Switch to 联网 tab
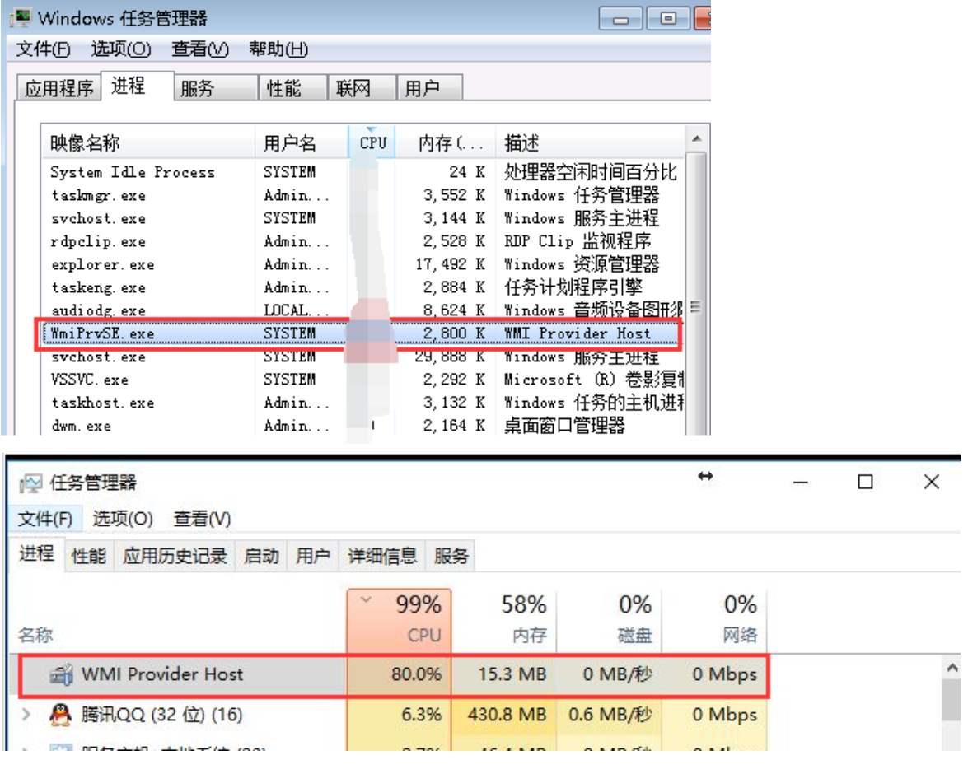The height and width of the screenshot is (774, 968). 361,87
